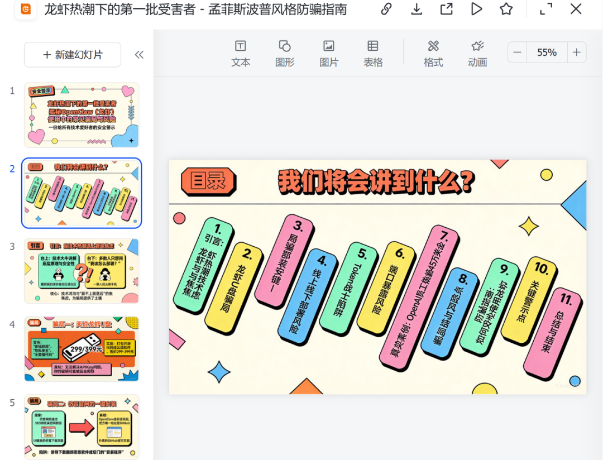Insert a table with the 表格 tool
The height and width of the screenshot is (460, 603).
point(372,53)
